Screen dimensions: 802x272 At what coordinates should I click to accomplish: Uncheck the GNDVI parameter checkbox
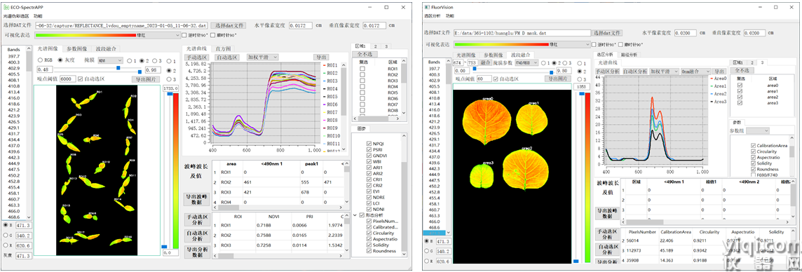369,156
